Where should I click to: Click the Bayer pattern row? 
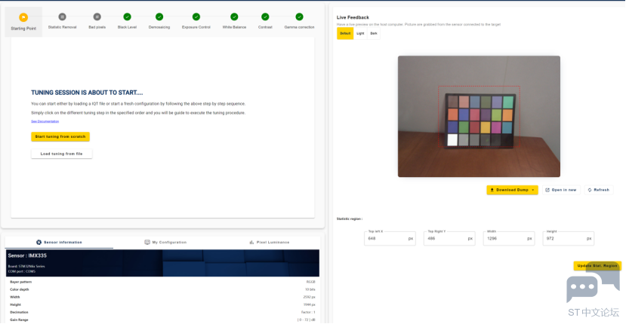[x=162, y=282]
